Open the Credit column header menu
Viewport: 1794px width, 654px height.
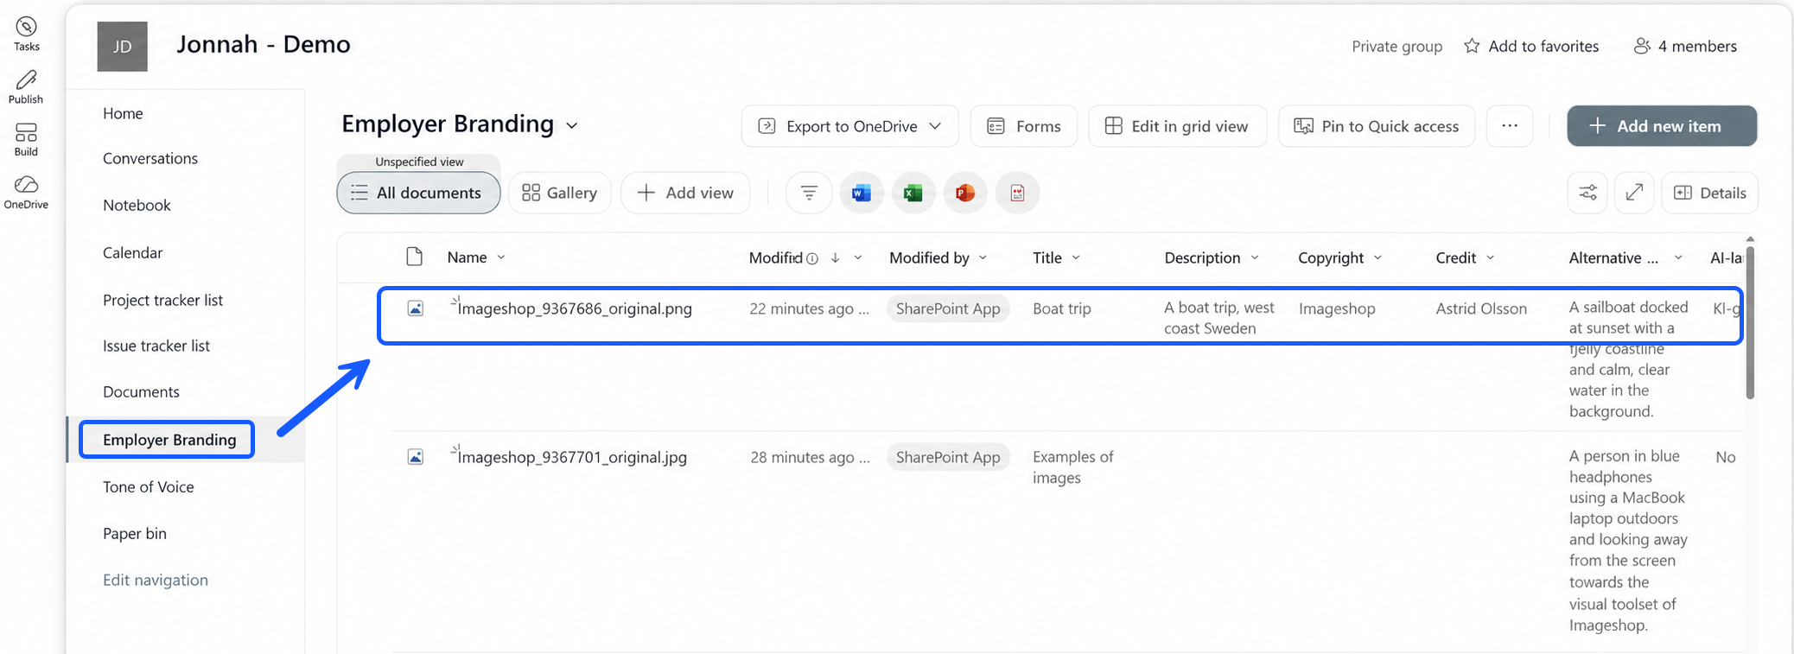pyautogui.click(x=1491, y=257)
